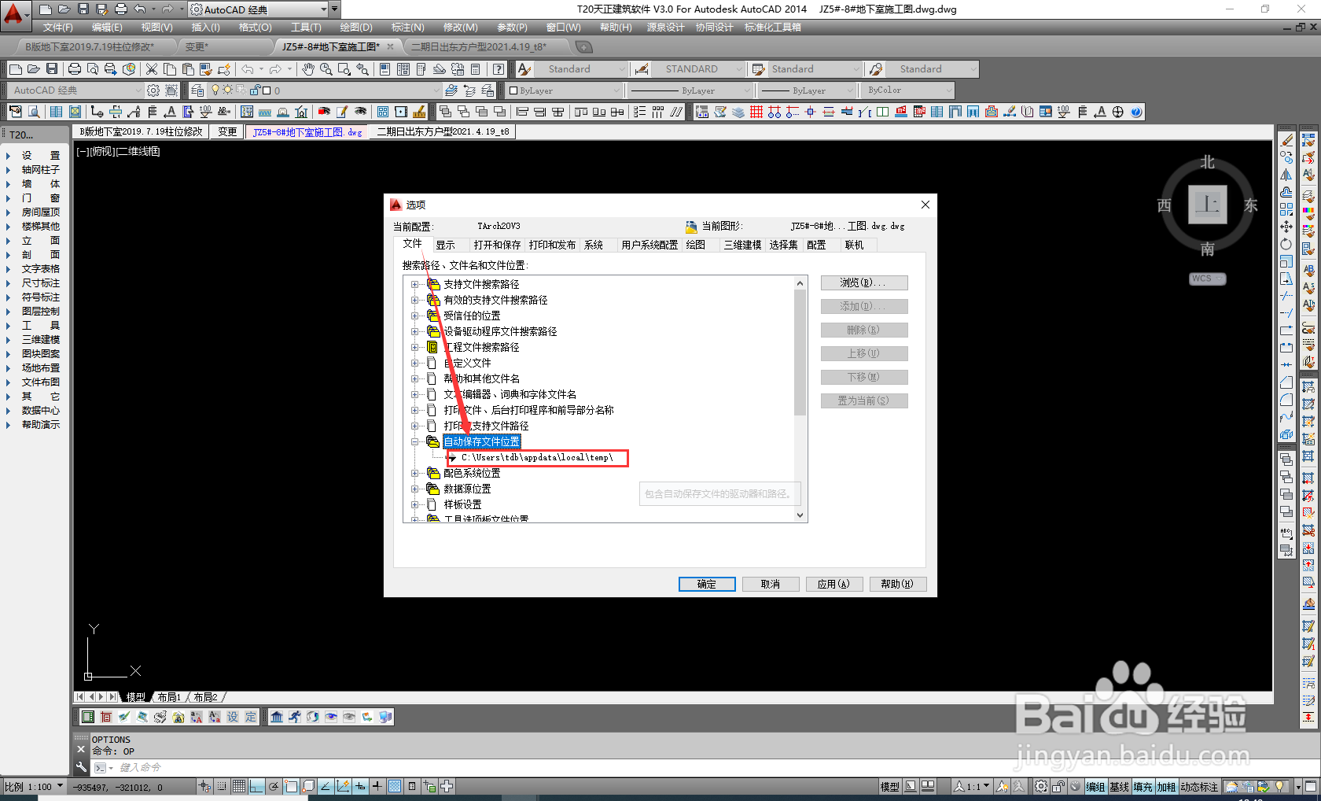Open the ByColor plot style dropdown
The height and width of the screenshot is (801, 1321).
949,90
